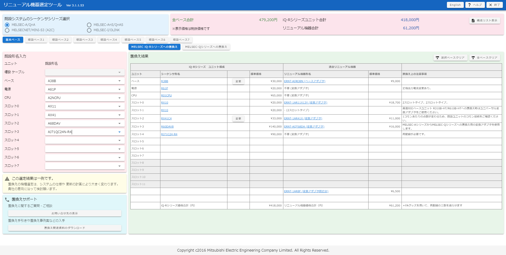Click お問い合せ先の表示 button
The height and width of the screenshot is (255, 506).
tap(65, 213)
